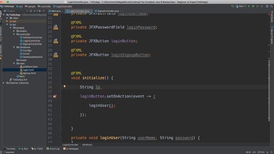
Task: Collapse the src folder arrow
Action: coord(7,25)
